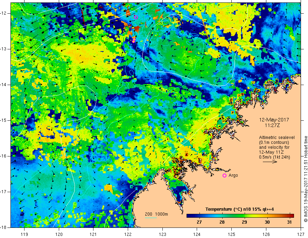The image size is (308, 238).
Task: Click the '-16' latitude axis label
Action: point(4,156)
